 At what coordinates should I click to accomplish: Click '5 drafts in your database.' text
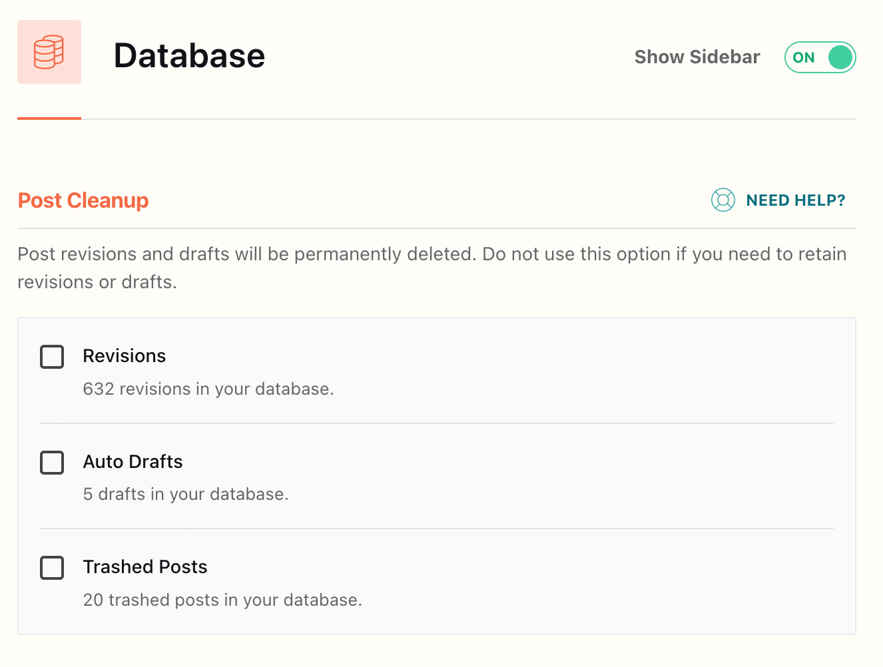coord(186,494)
